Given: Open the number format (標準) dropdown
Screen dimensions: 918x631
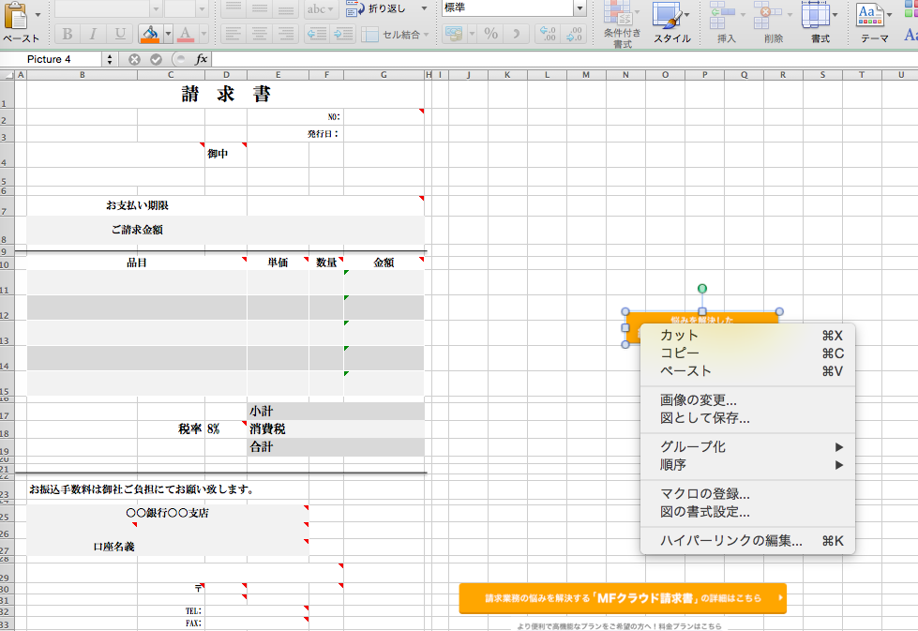Looking at the screenshot, I should pos(579,8).
